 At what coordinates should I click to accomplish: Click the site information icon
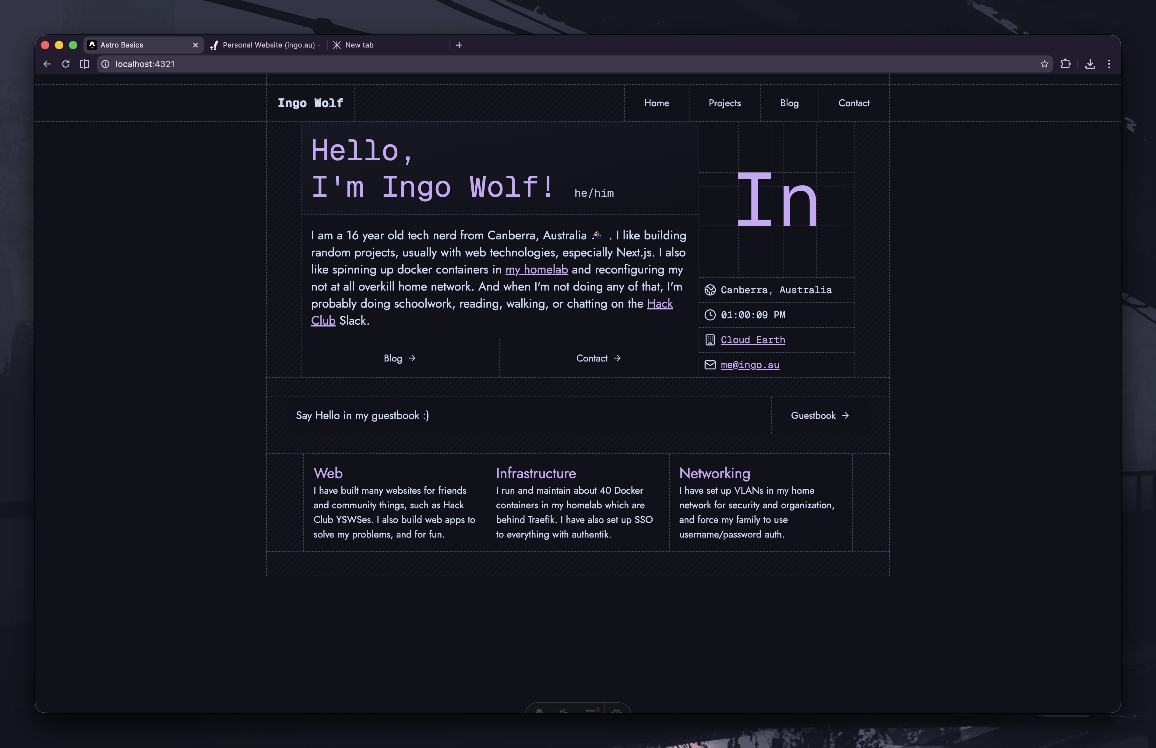(x=105, y=64)
